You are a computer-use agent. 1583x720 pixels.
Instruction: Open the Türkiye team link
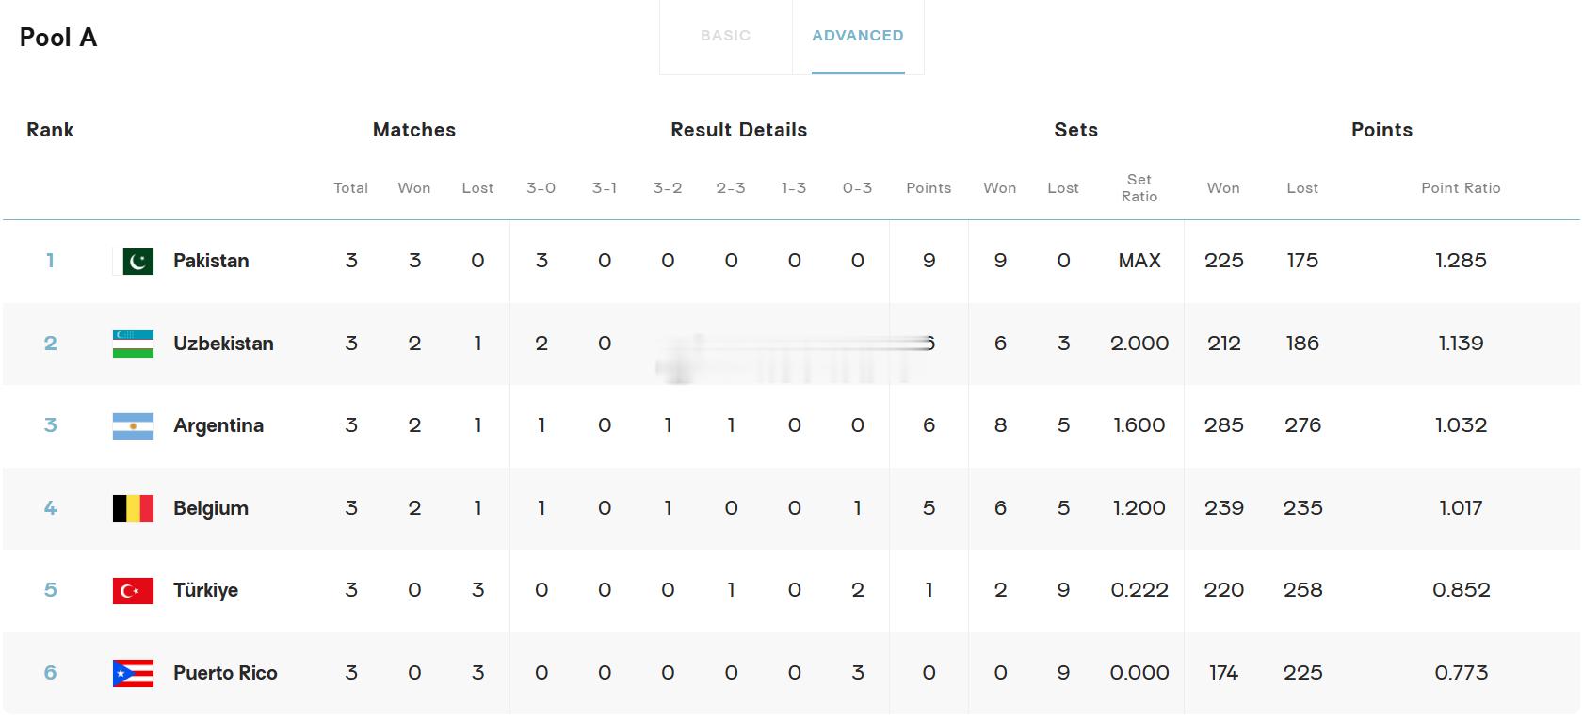(205, 590)
